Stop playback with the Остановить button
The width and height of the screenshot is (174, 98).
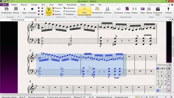point(32,10)
